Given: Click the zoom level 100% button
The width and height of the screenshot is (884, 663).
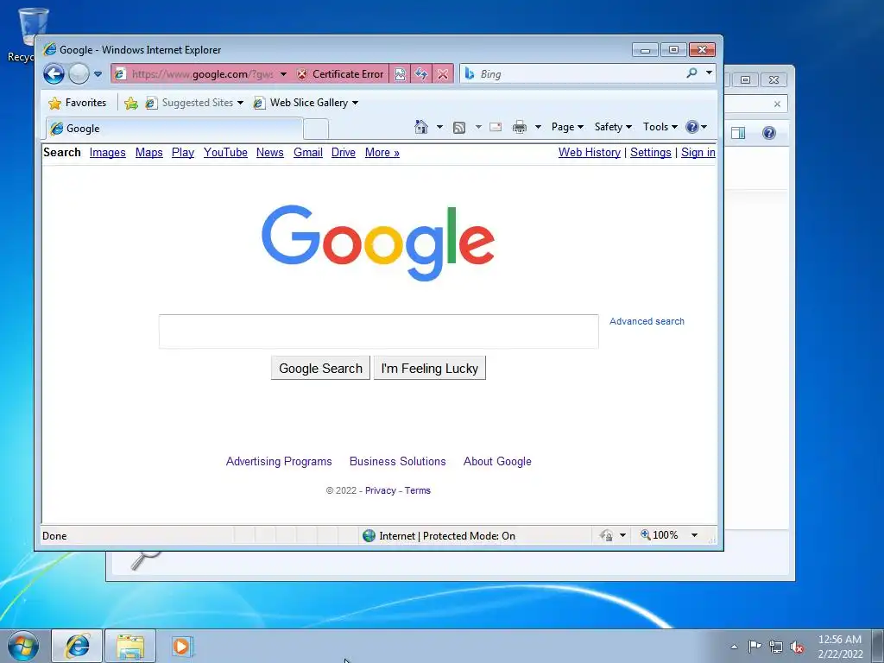Looking at the screenshot, I should pyautogui.click(x=659, y=535).
